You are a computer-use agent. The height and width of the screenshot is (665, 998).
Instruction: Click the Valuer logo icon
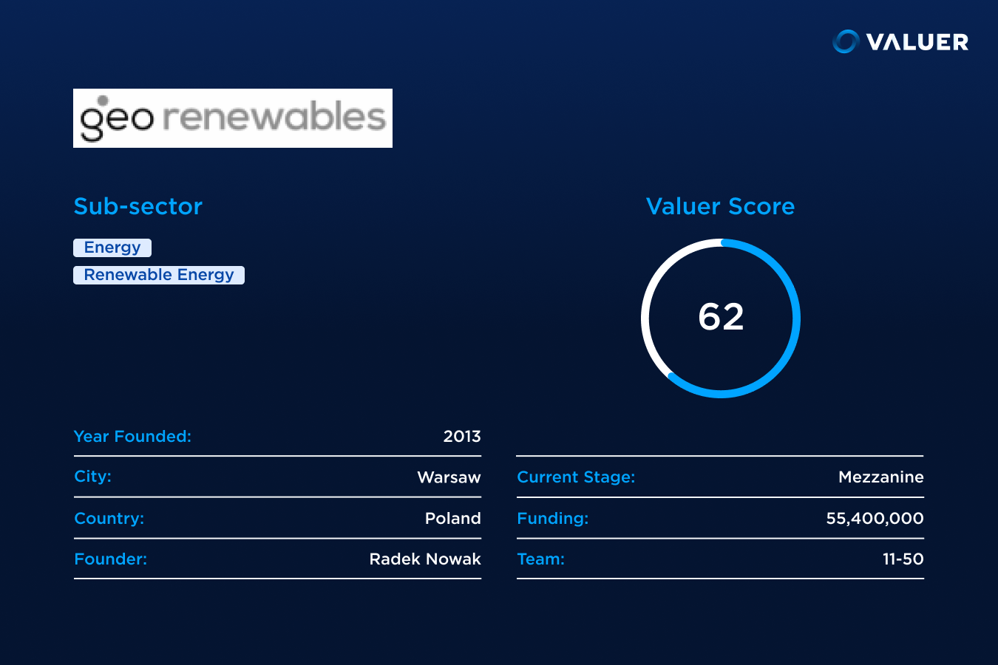click(x=846, y=42)
